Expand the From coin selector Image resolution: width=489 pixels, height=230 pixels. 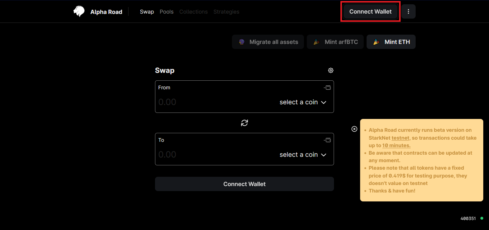coord(303,102)
